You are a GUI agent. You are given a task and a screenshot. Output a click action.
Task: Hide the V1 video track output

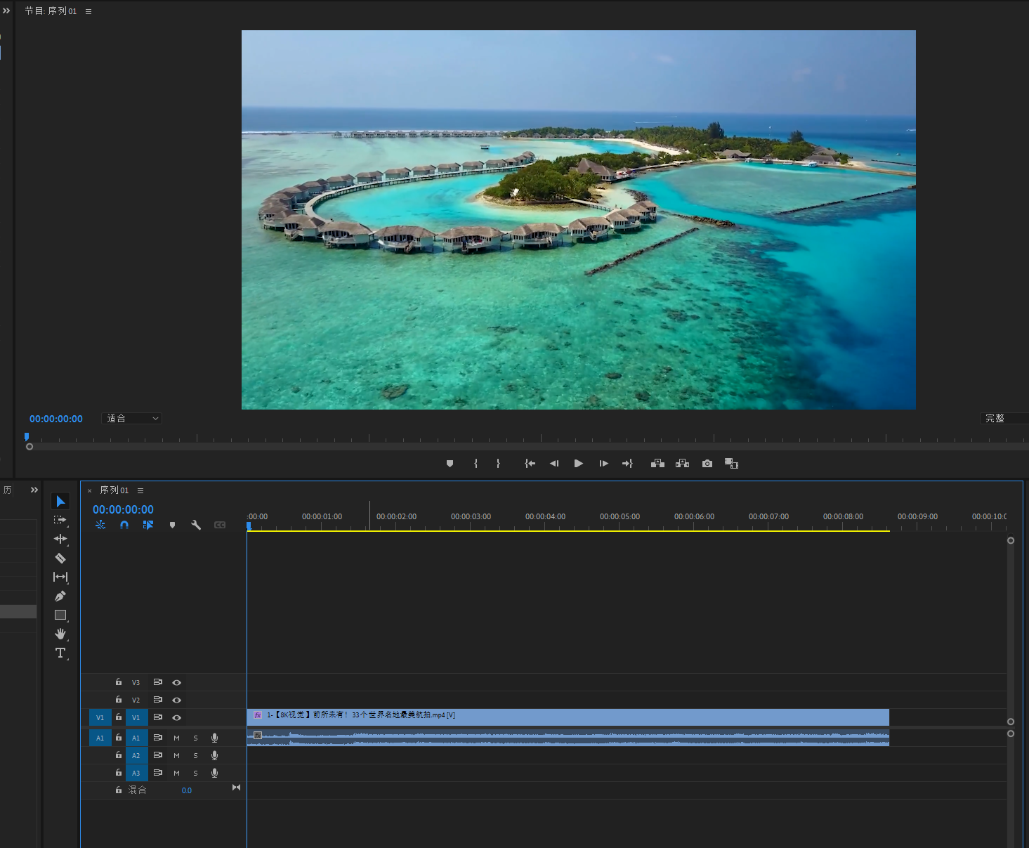tap(177, 717)
